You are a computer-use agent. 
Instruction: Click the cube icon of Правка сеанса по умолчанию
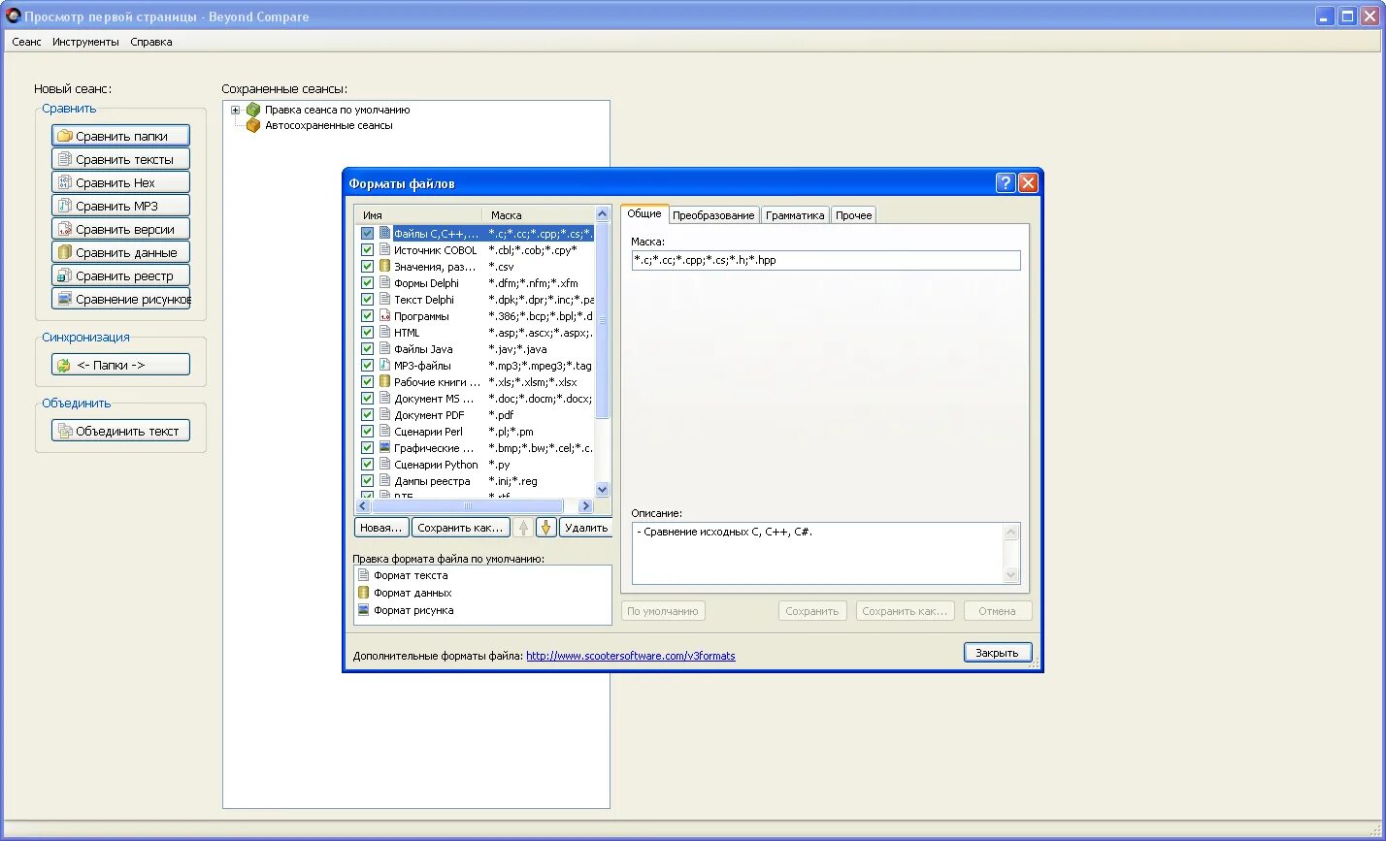coord(253,110)
